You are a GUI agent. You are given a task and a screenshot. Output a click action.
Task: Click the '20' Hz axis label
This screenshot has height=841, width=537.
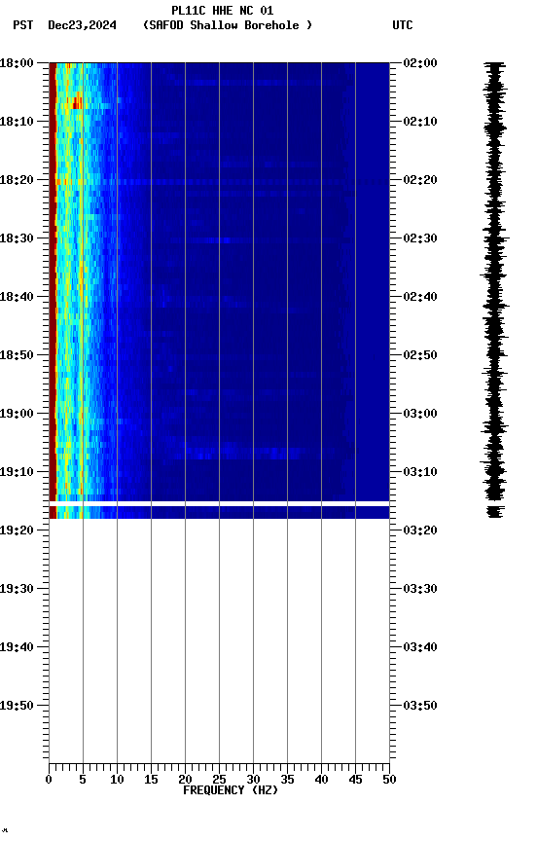[x=185, y=780]
